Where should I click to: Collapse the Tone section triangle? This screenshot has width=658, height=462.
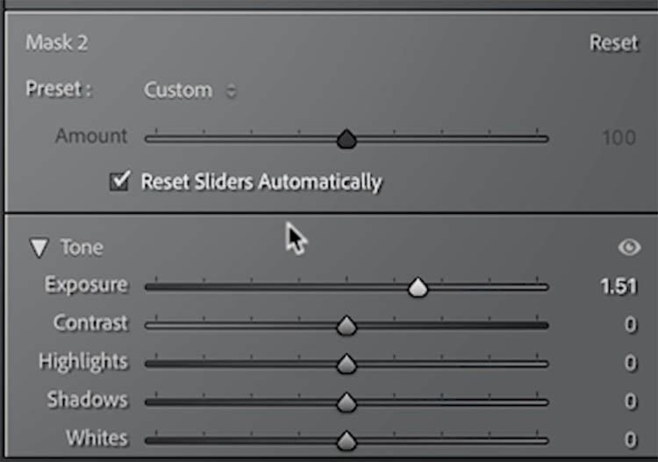point(39,248)
